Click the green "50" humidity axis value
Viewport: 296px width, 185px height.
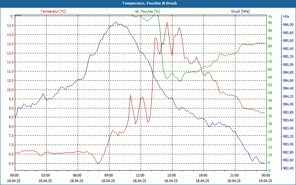tap(270, 93)
